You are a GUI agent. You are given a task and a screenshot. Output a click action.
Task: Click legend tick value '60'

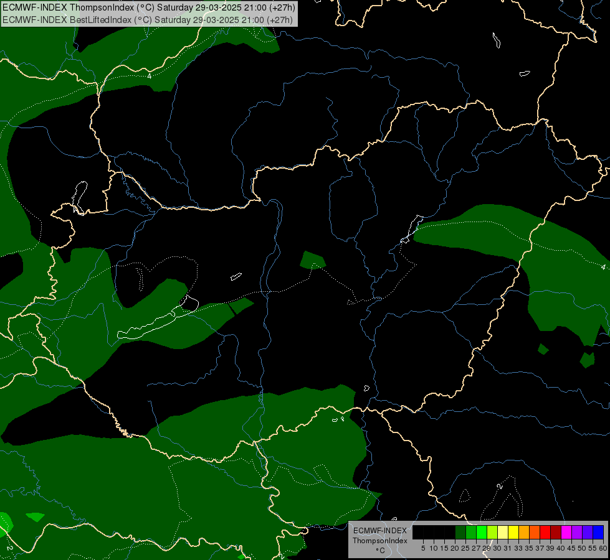tap(603, 548)
